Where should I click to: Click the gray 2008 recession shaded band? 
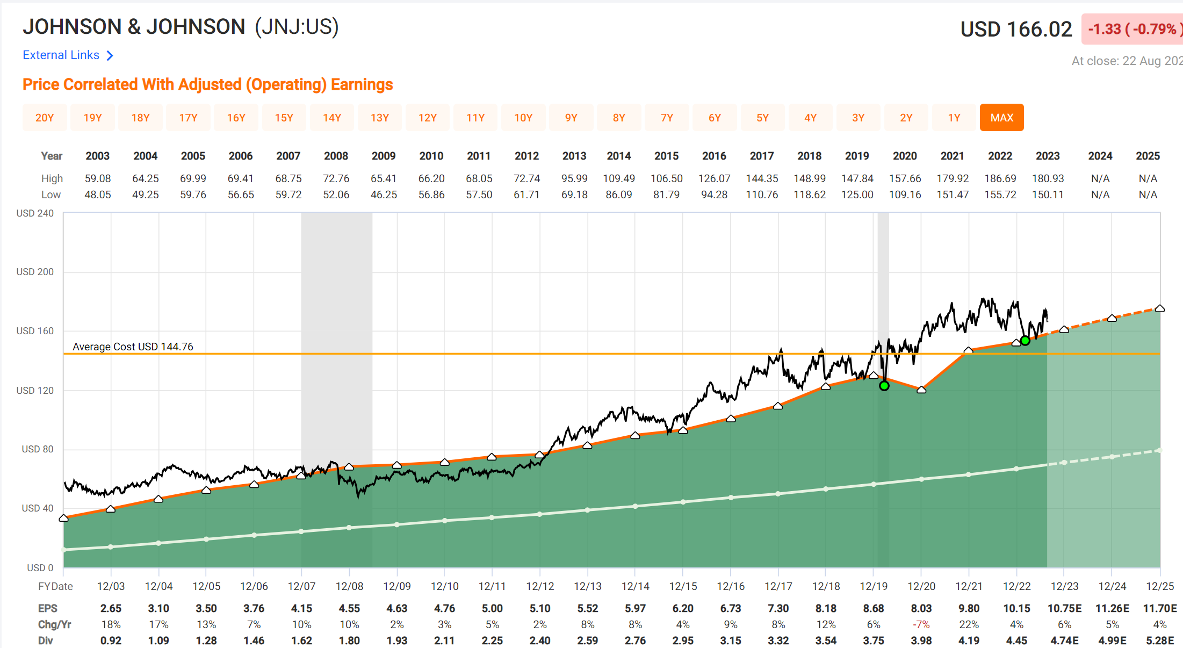(336, 322)
